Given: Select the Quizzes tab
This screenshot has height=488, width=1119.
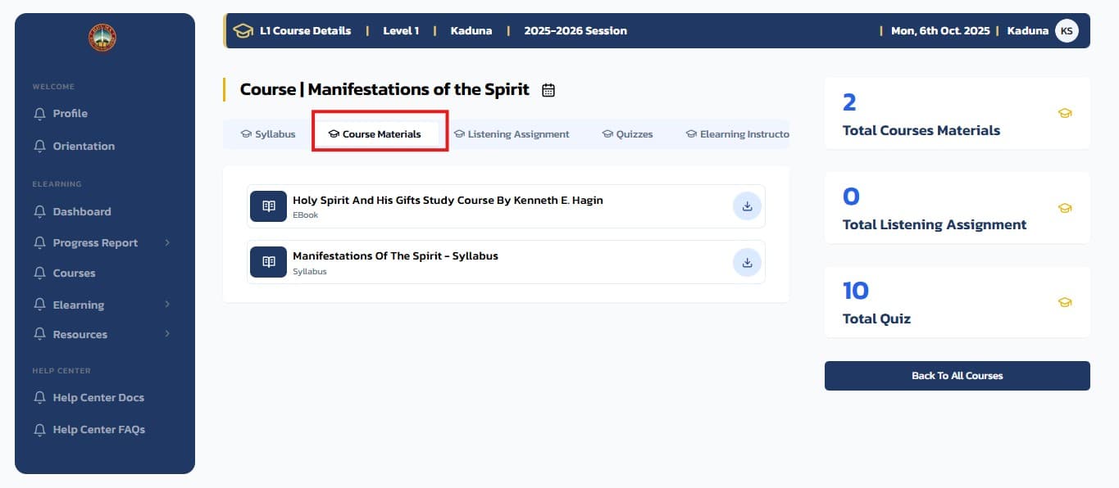Looking at the screenshot, I should (x=628, y=134).
